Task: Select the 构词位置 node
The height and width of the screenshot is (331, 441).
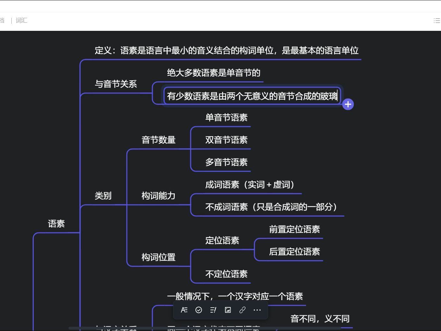Action: (x=159, y=257)
